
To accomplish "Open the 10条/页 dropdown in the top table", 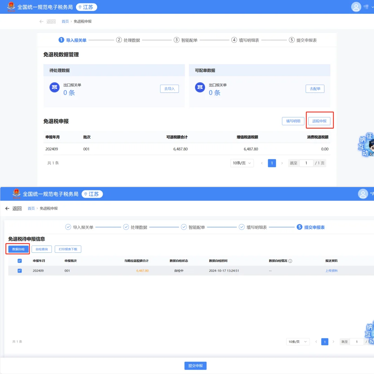I will click(242, 163).
